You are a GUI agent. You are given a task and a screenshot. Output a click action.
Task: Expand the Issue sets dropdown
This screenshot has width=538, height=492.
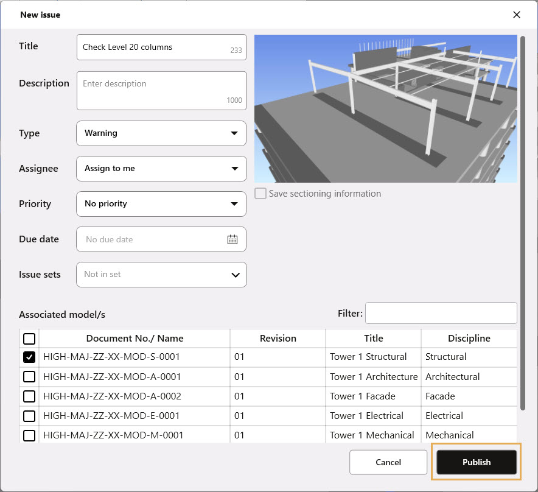click(161, 275)
